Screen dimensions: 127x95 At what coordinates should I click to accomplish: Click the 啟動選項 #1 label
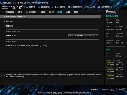click(11, 35)
